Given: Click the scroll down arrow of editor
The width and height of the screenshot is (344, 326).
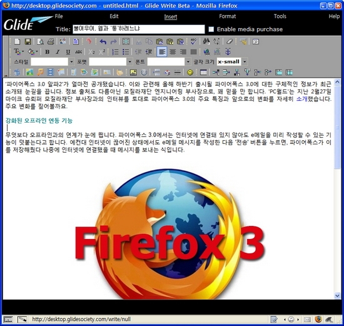Looking at the screenshot, I should point(337,296).
